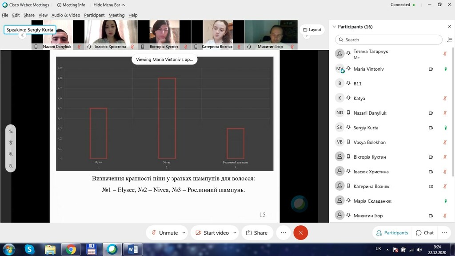Open the Audio & Video menu
The width and height of the screenshot is (455, 256).
click(x=66, y=15)
